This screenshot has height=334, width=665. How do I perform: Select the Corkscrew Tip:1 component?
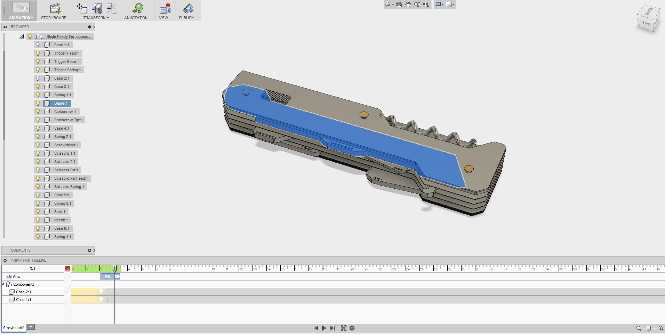coord(68,120)
